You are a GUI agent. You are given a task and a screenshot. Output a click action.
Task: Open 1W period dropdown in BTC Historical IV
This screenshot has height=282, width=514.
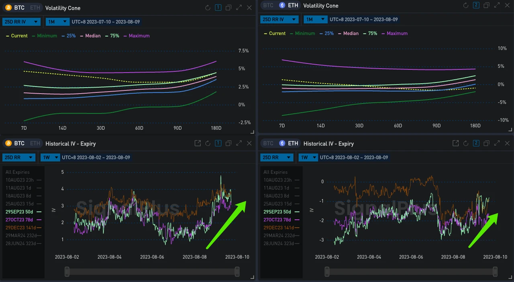(50, 157)
